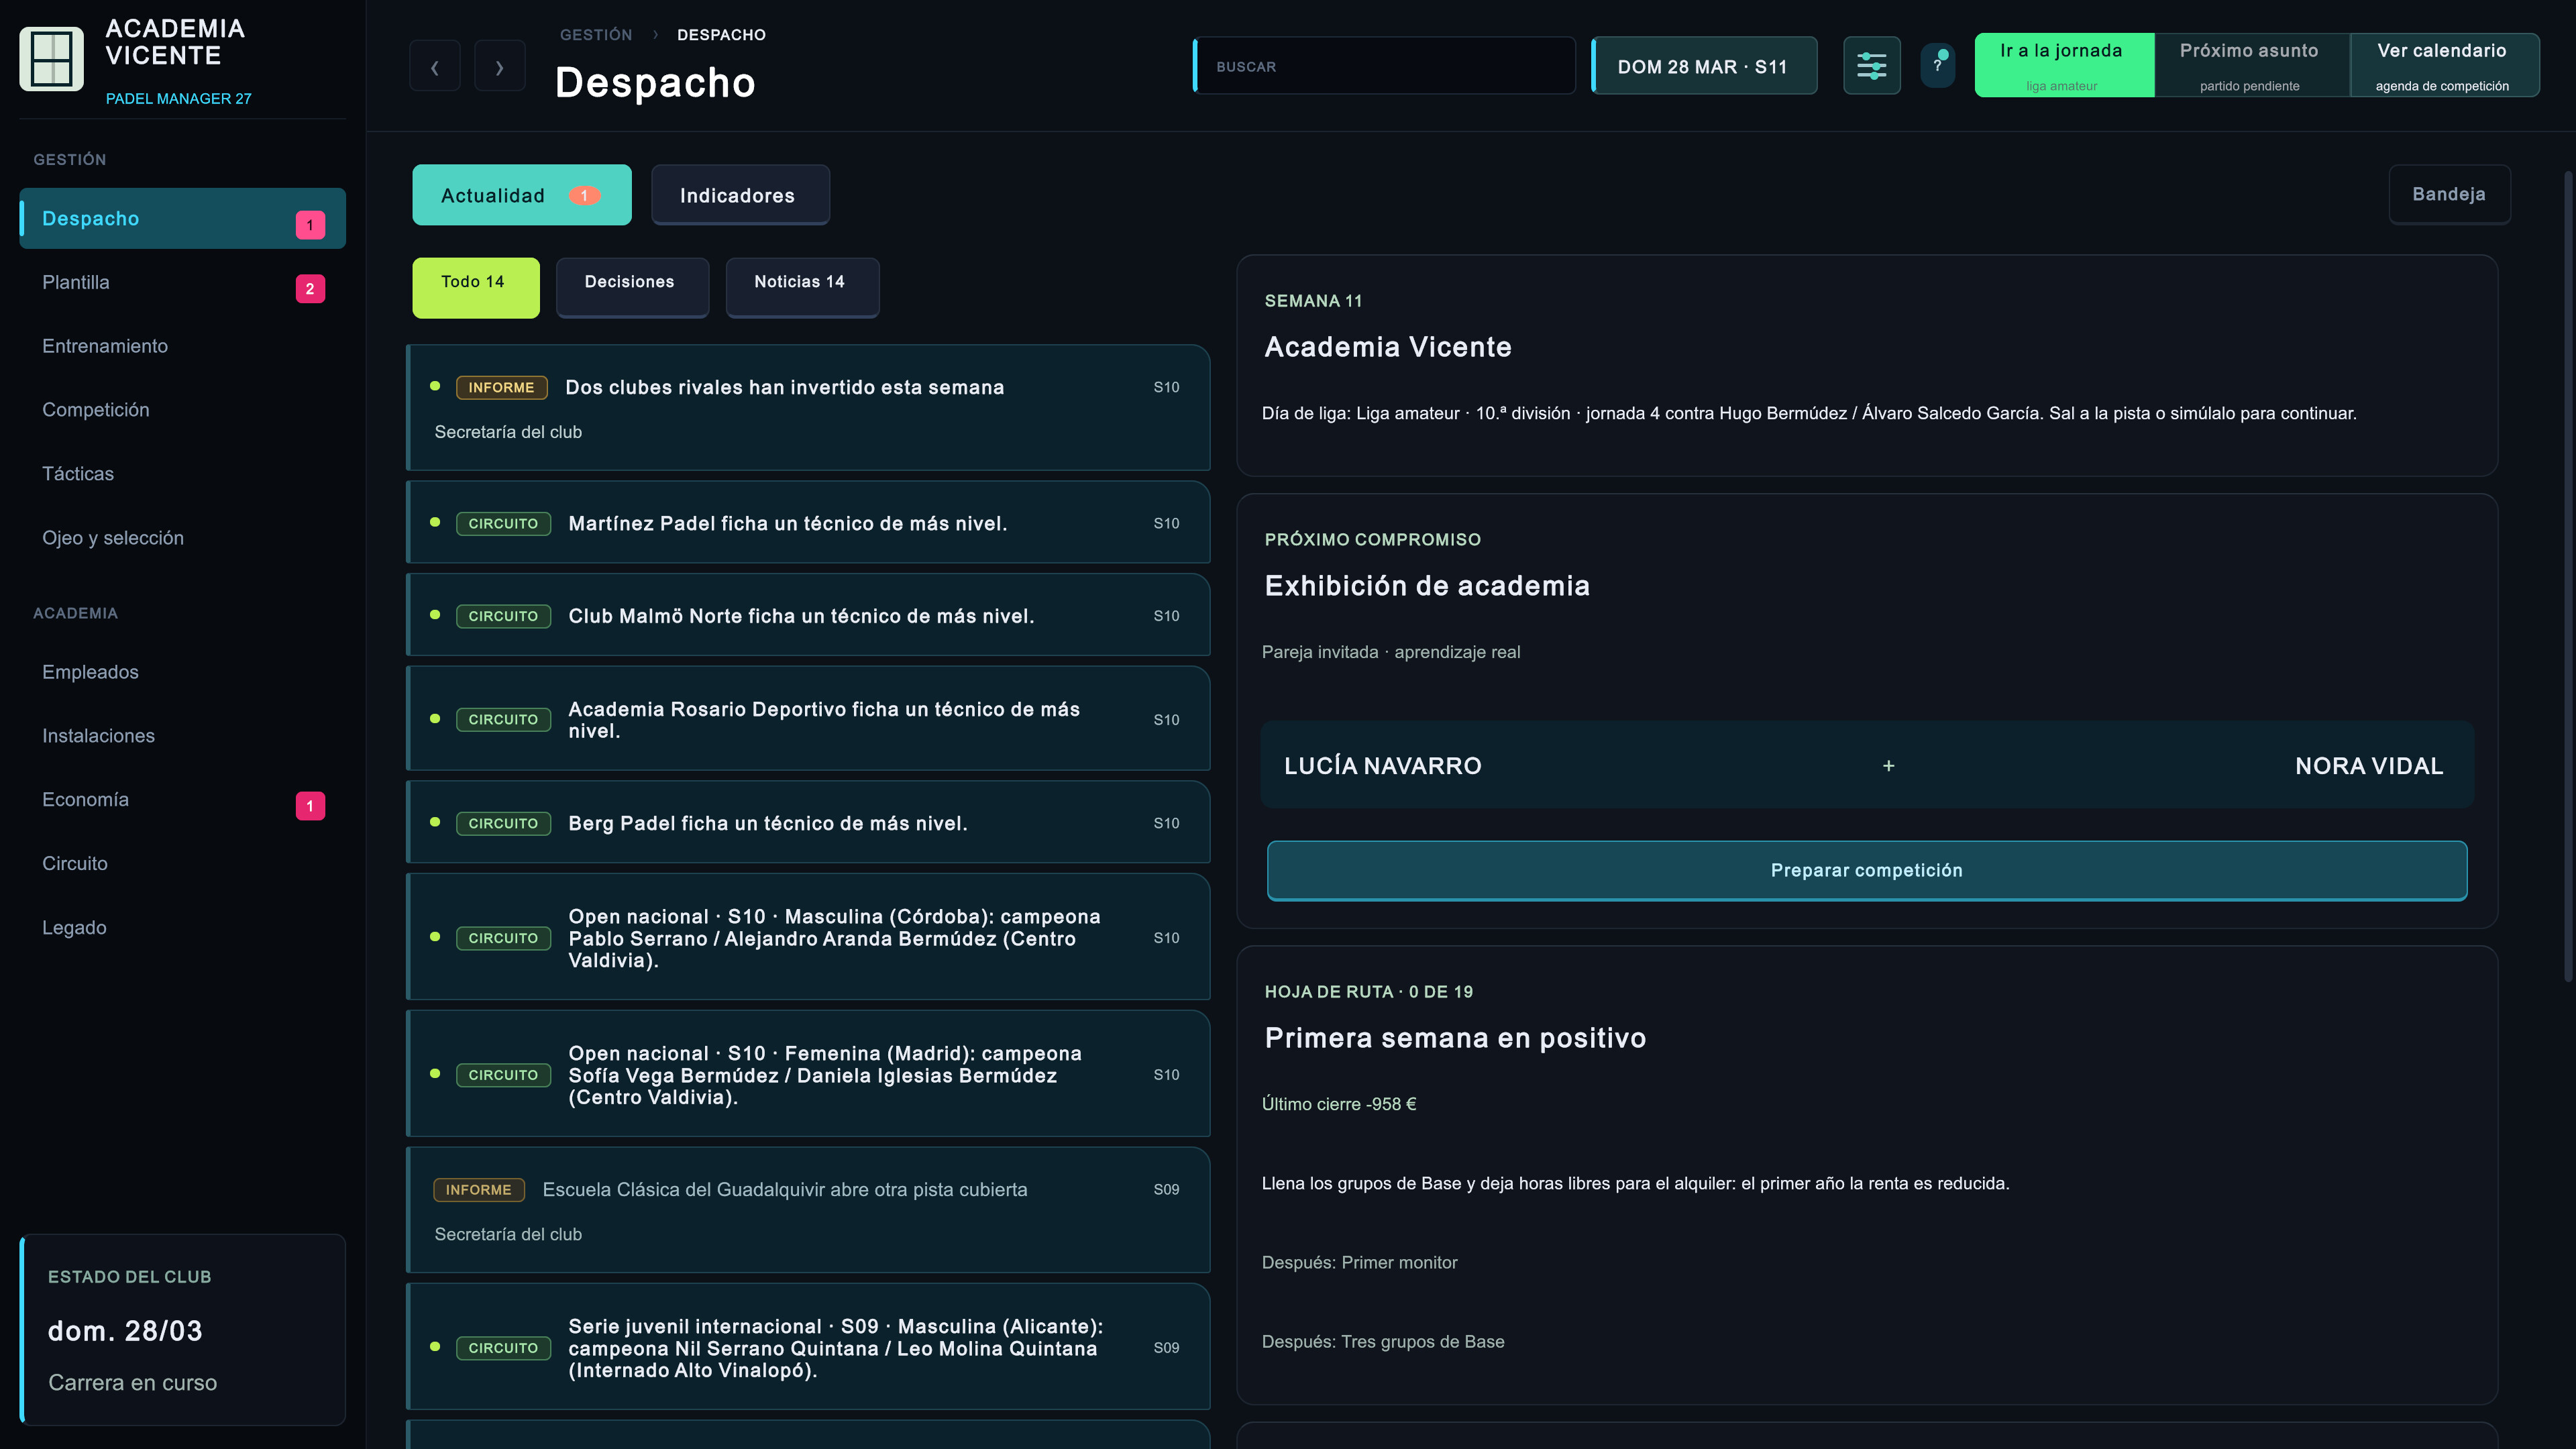The width and height of the screenshot is (2576, 1449).
Task: Switch to the Indicadores tab
Action: point(740,195)
